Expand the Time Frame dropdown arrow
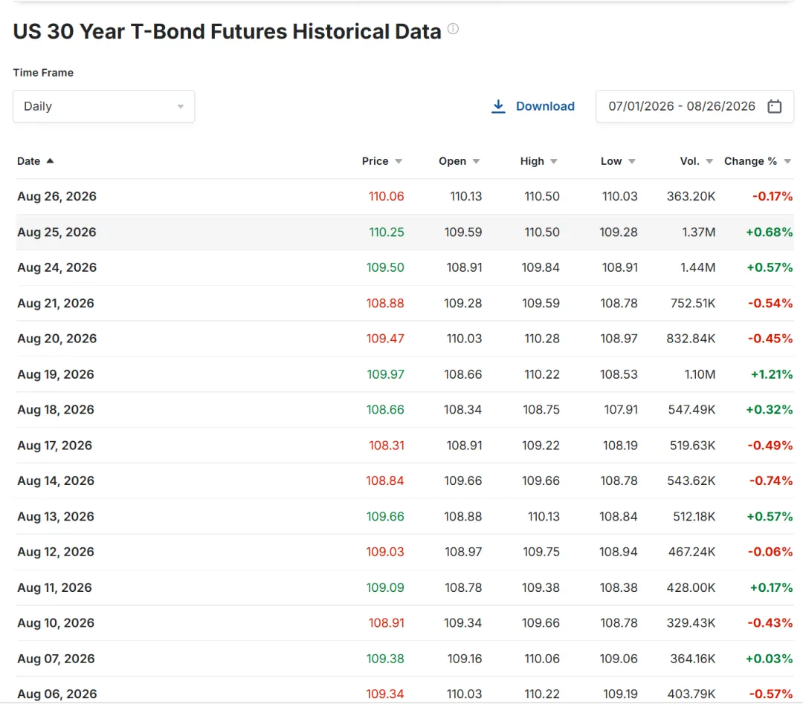803x704 pixels. coord(180,107)
